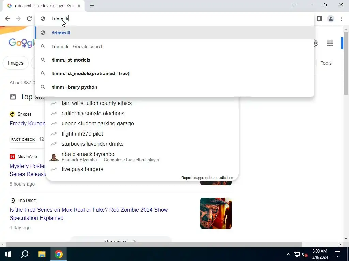Open Chrome's three-dot menu
The image size is (349, 261).
(x=342, y=19)
